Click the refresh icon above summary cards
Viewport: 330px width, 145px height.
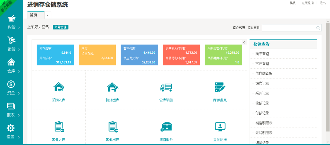pyautogui.click(x=244, y=42)
